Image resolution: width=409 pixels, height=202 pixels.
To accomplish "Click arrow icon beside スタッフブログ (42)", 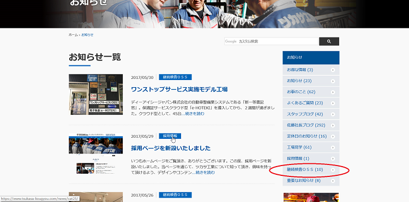I will click(x=333, y=114).
